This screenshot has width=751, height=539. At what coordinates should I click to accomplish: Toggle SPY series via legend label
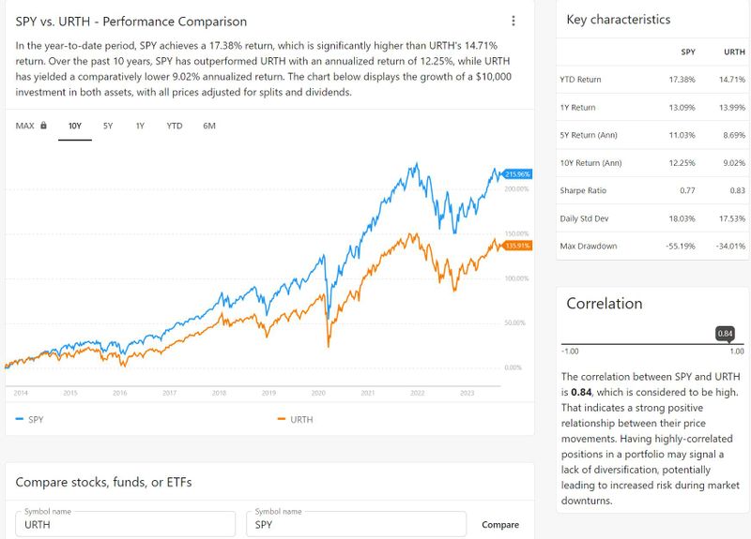[x=37, y=419]
